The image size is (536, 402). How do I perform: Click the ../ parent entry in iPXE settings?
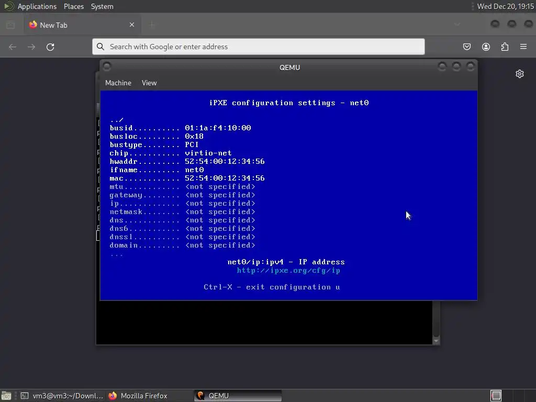tap(117, 120)
